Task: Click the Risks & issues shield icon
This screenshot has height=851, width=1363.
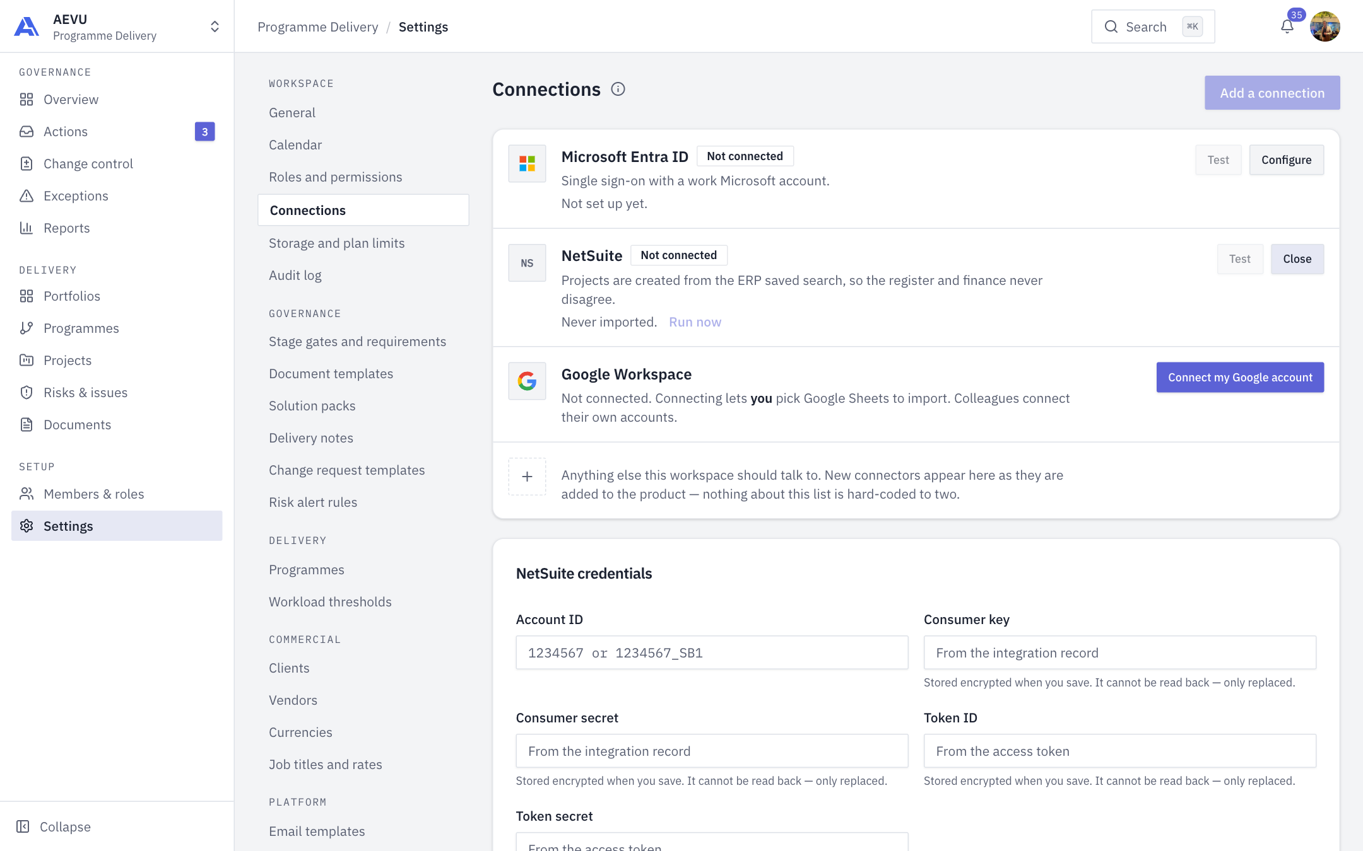Action: 27,393
